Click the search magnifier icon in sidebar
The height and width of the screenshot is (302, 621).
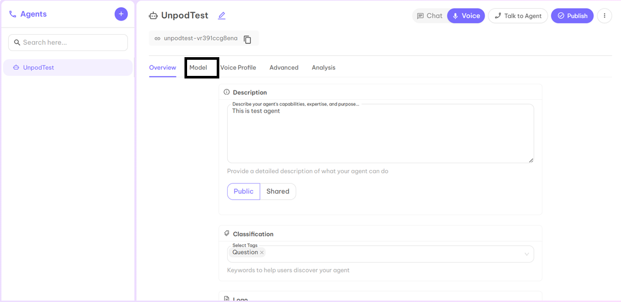click(17, 43)
